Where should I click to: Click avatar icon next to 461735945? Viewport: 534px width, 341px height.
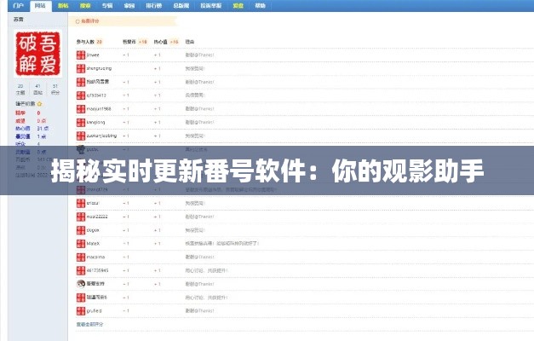(81, 269)
